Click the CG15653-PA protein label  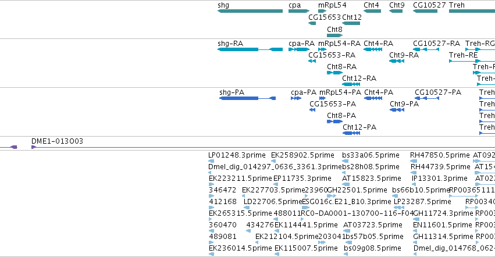tap(333, 104)
